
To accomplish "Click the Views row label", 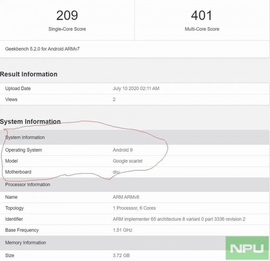I will (11, 99).
